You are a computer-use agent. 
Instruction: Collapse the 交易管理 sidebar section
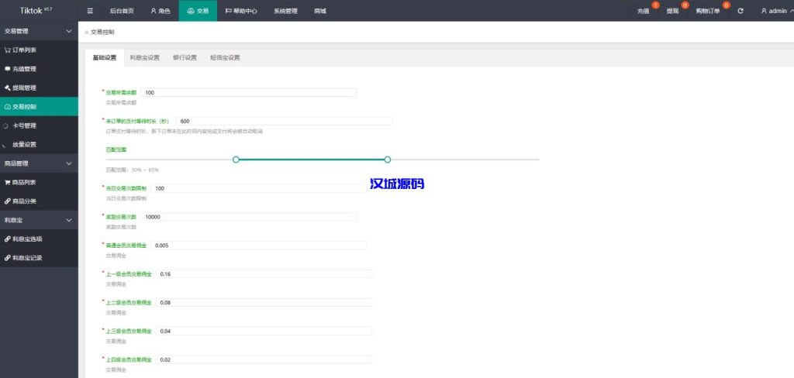pos(69,31)
